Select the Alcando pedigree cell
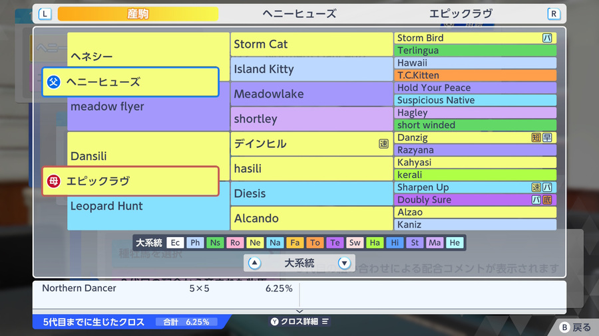 [311, 218]
